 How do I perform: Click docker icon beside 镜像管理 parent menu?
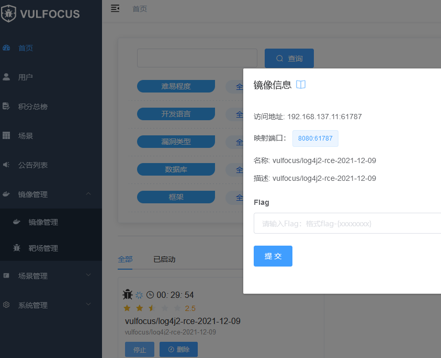pyautogui.click(x=6, y=194)
